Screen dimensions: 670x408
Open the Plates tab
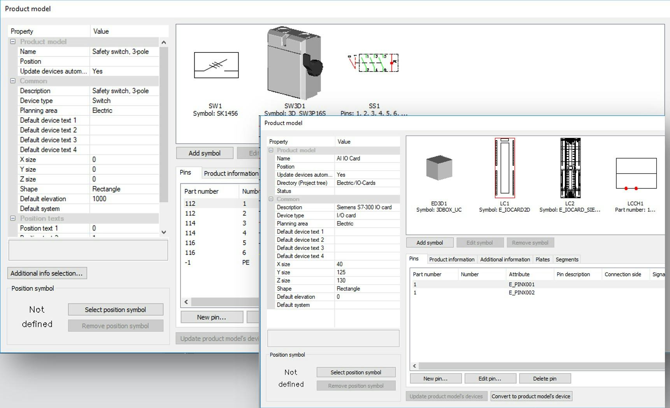tap(542, 259)
